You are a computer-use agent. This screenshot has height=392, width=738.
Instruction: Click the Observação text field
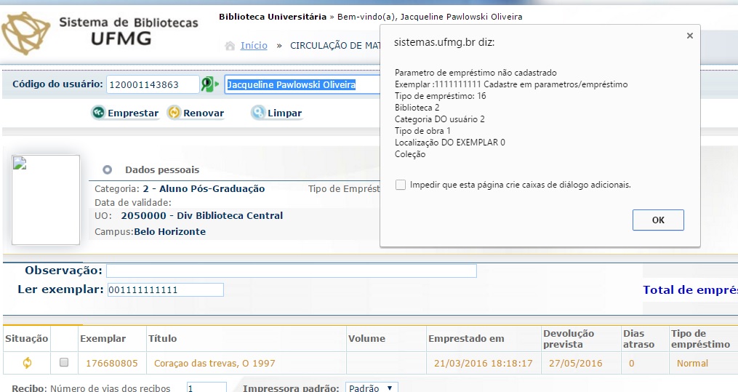tap(291, 271)
